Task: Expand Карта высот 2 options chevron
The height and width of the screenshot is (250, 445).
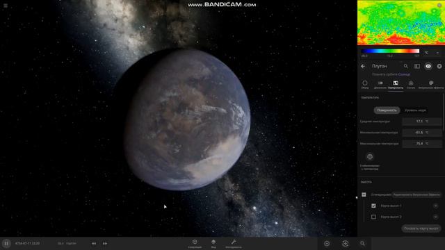Action: 435,217
